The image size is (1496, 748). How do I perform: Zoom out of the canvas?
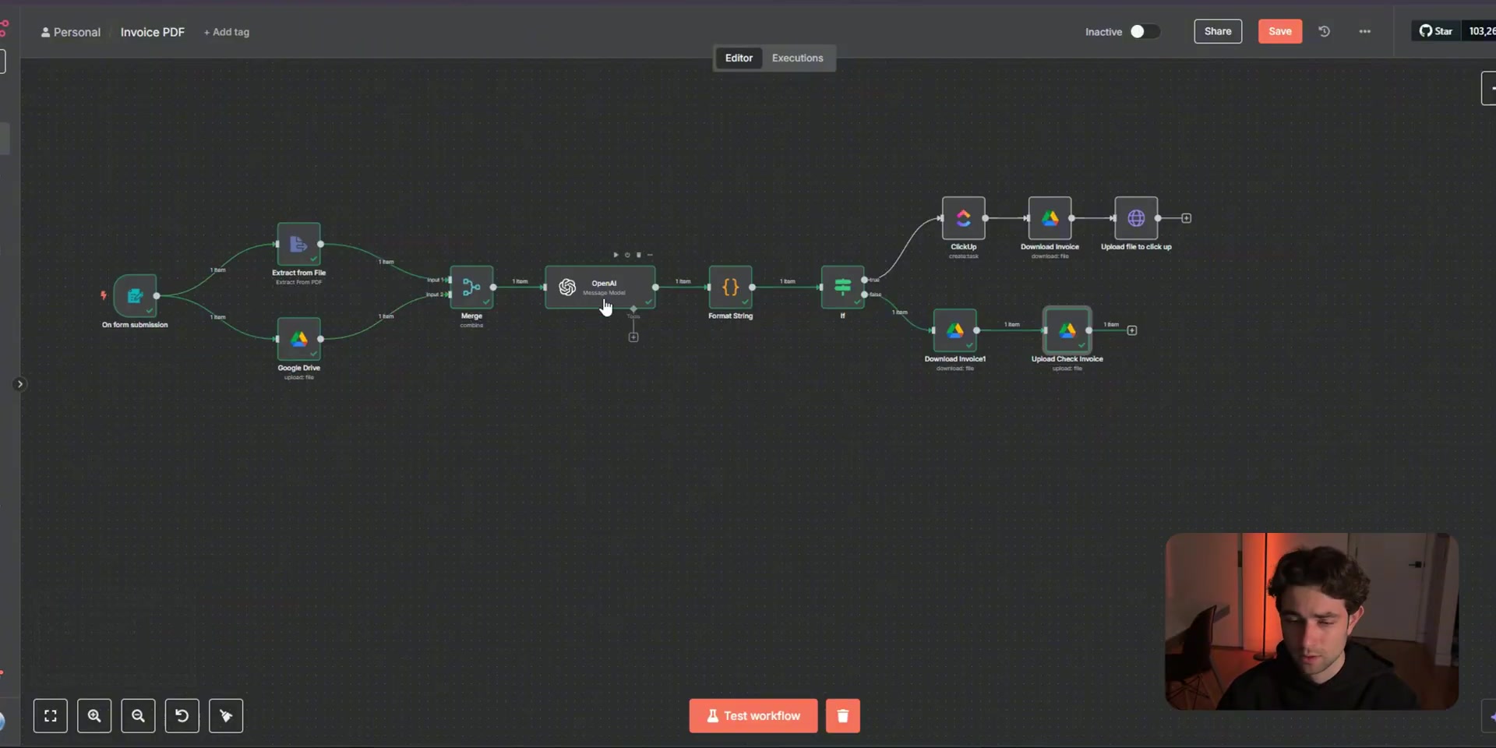pyautogui.click(x=138, y=716)
